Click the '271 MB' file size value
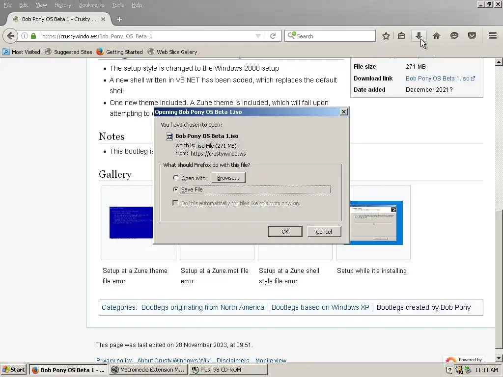The width and height of the screenshot is (503, 377). click(416, 67)
